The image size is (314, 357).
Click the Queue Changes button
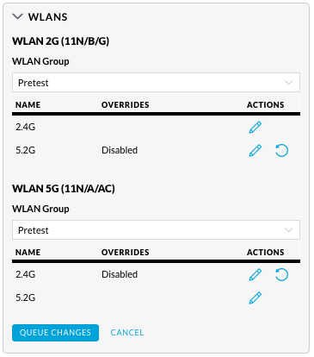tap(55, 333)
